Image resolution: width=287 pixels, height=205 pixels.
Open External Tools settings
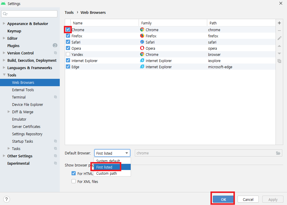(x=23, y=90)
